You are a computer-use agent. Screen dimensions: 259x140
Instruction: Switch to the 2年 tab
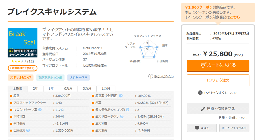[x=35, y=88]
